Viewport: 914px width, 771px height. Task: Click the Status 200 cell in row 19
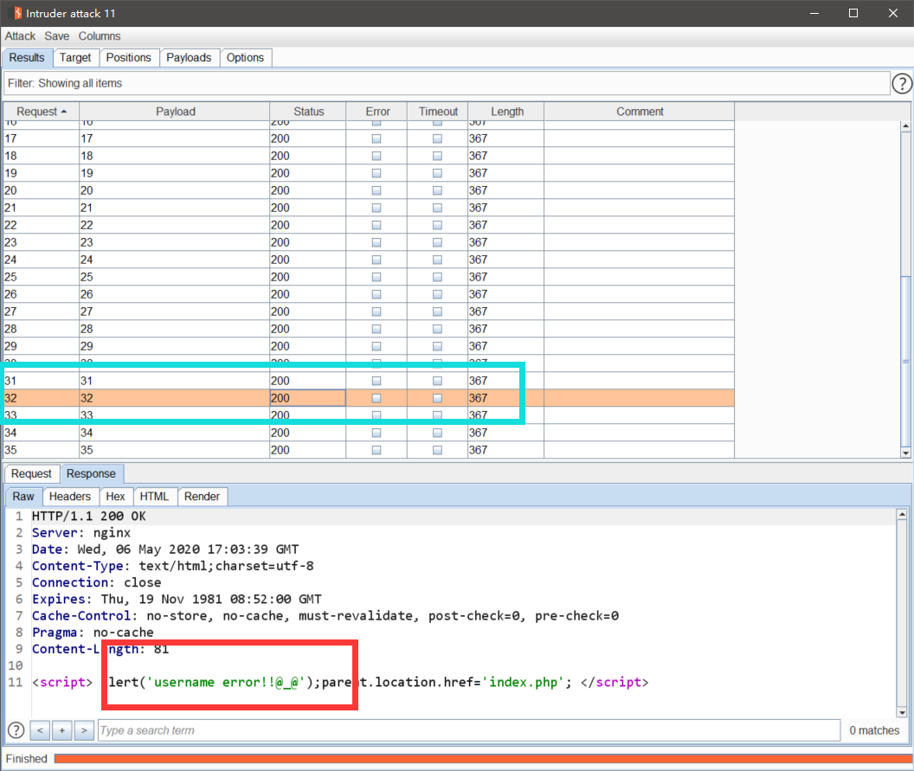point(308,173)
